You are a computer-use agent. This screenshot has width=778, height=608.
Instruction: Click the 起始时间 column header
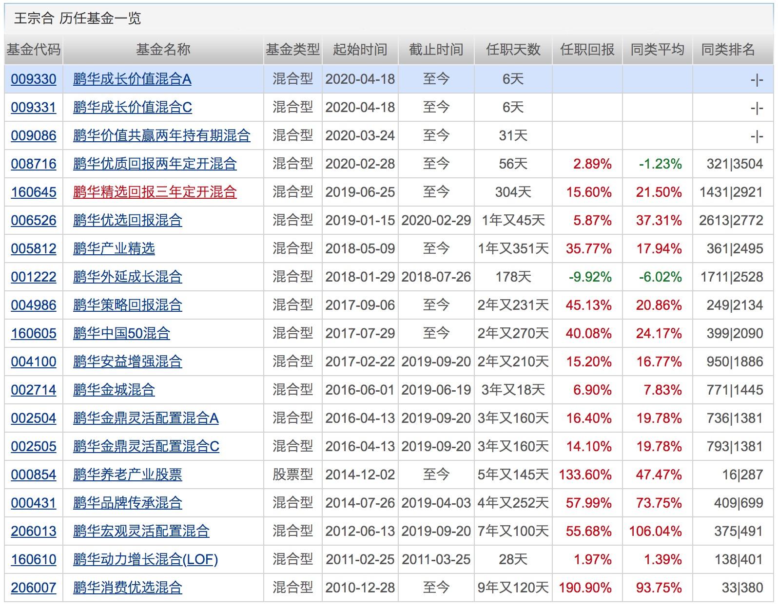tap(360, 49)
